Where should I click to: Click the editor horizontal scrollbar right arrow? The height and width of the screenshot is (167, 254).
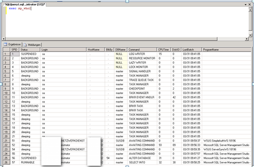coord(246,39)
